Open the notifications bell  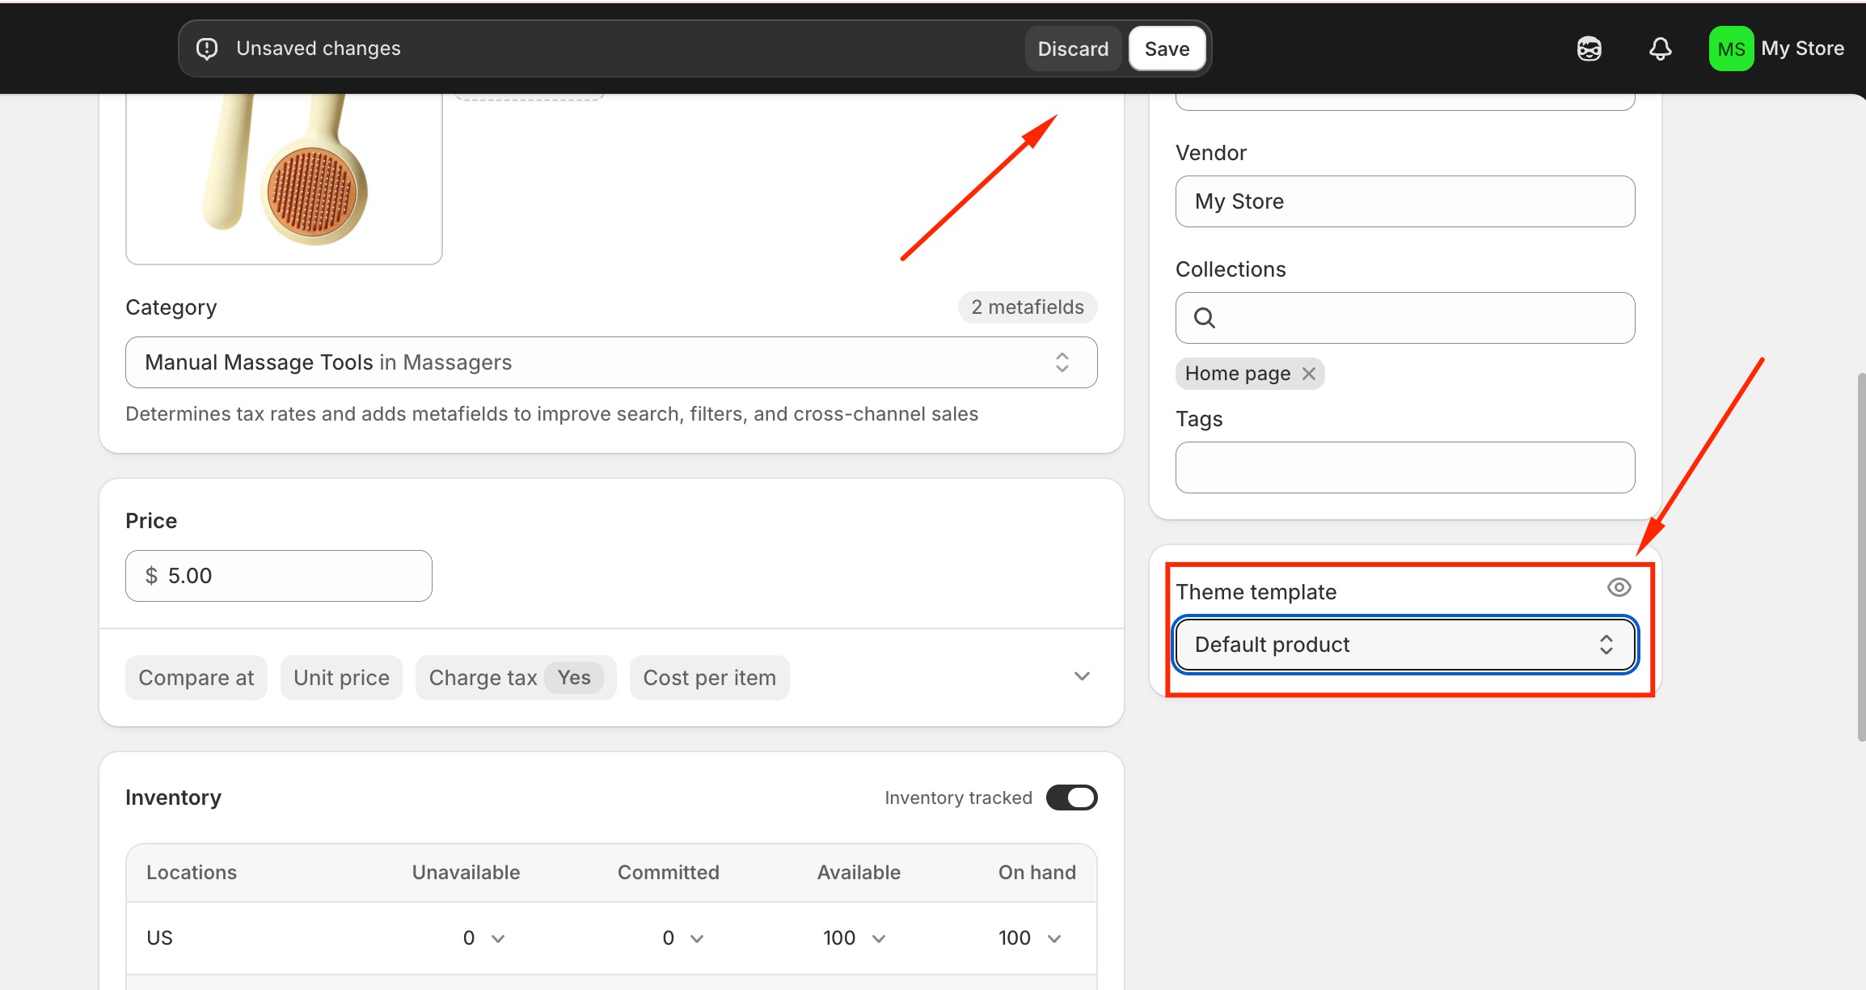point(1660,49)
